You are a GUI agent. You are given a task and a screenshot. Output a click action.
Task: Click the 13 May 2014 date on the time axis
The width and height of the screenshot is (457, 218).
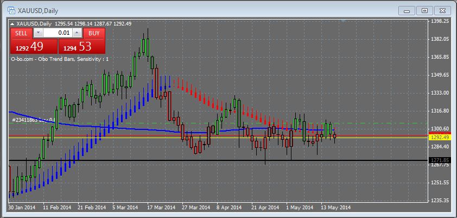click(x=337, y=207)
